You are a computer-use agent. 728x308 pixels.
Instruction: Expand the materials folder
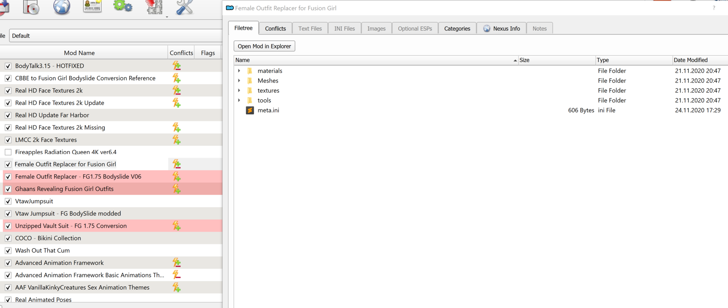tap(239, 71)
